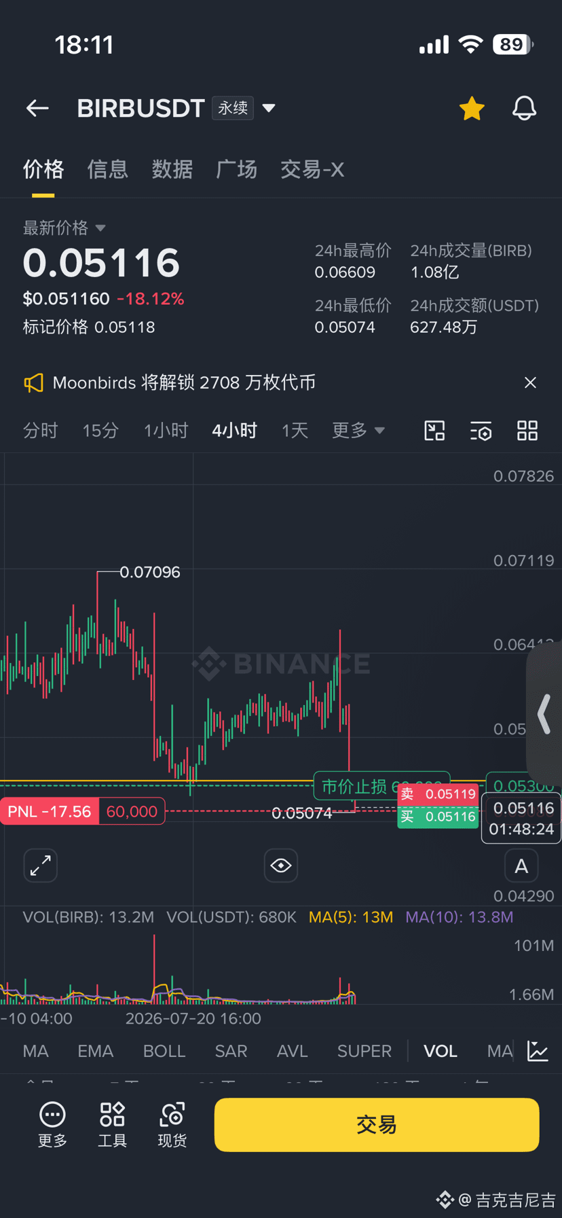Enable the MA indicator

(x=35, y=1051)
